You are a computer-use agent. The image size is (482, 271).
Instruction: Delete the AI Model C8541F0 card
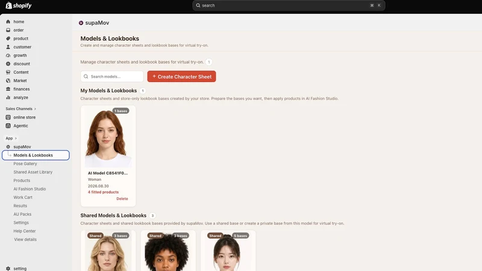pyautogui.click(x=122, y=199)
